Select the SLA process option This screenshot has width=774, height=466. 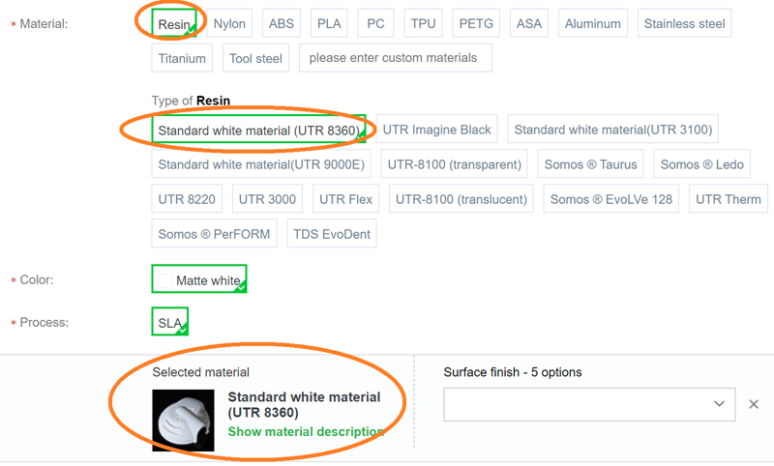[x=170, y=322]
